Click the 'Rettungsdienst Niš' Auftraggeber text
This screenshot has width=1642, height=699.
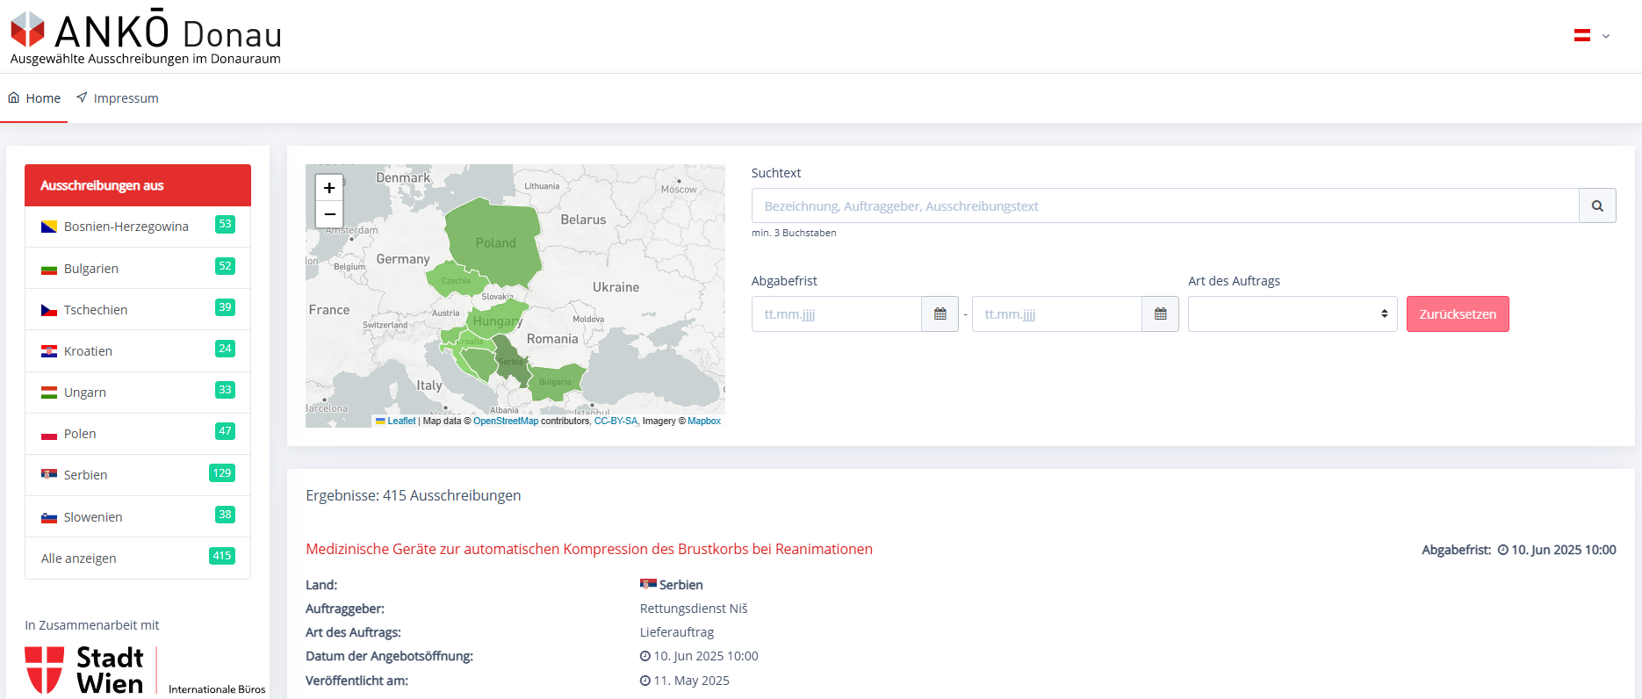pyautogui.click(x=694, y=609)
